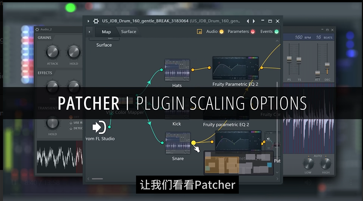363x201 pixels.
Task: Select next preset arrow in title bar
Action: [x=254, y=21]
